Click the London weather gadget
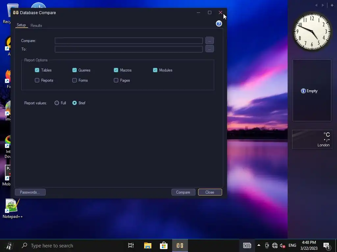 [312, 139]
